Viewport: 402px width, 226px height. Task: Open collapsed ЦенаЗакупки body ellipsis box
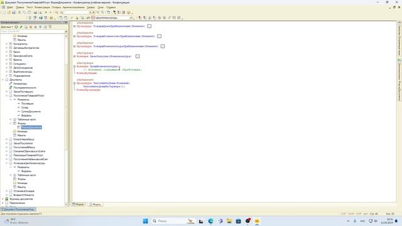(x=138, y=56)
